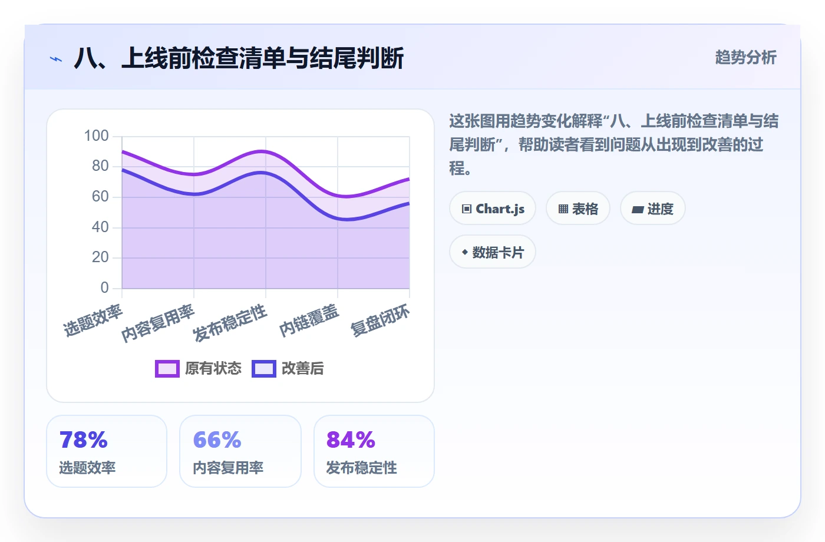
Task: Click the diamond icon in the 数据卡片 tag
Action: [x=465, y=252]
